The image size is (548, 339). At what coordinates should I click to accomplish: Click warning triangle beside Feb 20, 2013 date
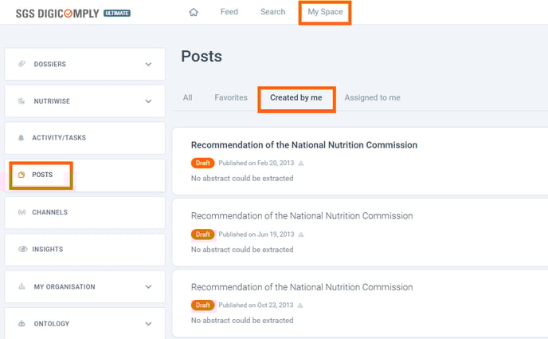pyautogui.click(x=301, y=163)
